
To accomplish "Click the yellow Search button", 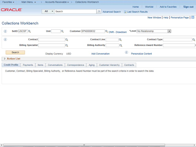I will pos(15,52).
